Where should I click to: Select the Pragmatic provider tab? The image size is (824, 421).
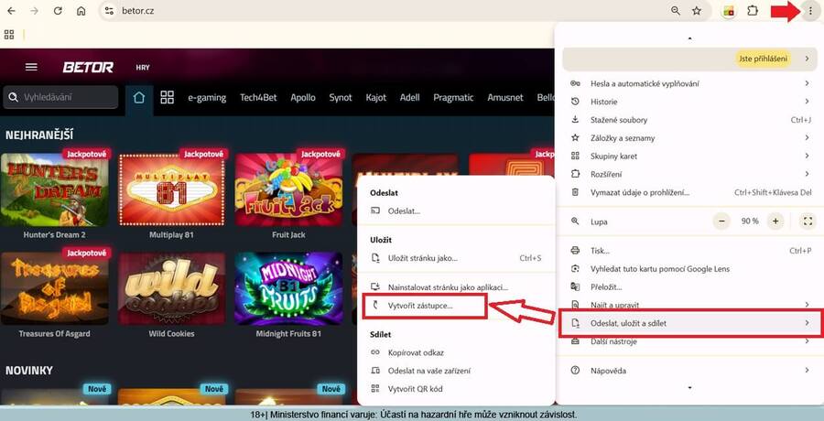point(453,98)
